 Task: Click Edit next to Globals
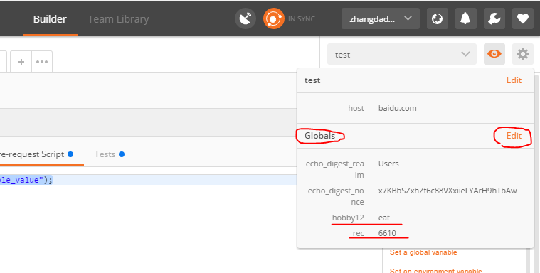pyautogui.click(x=514, y=136)
